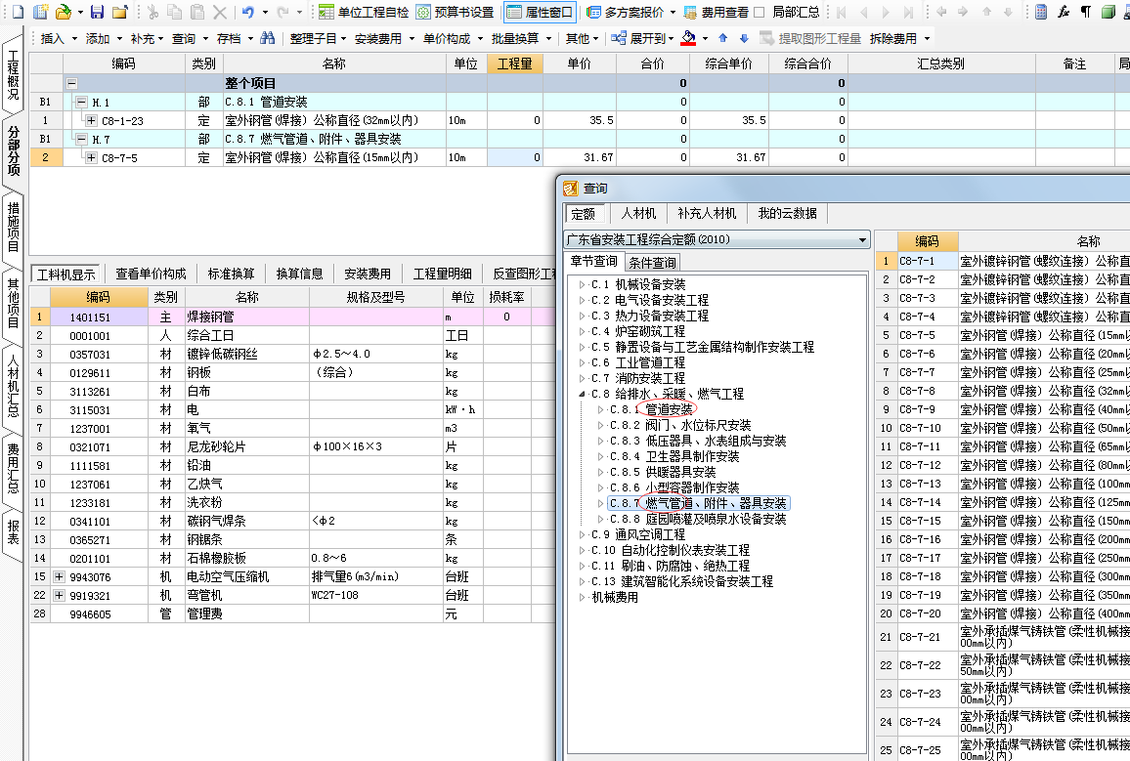The width and height of the screenshot is (1130, 761).
Task: Click previous record triangle icon
Action: click(863, 12)
